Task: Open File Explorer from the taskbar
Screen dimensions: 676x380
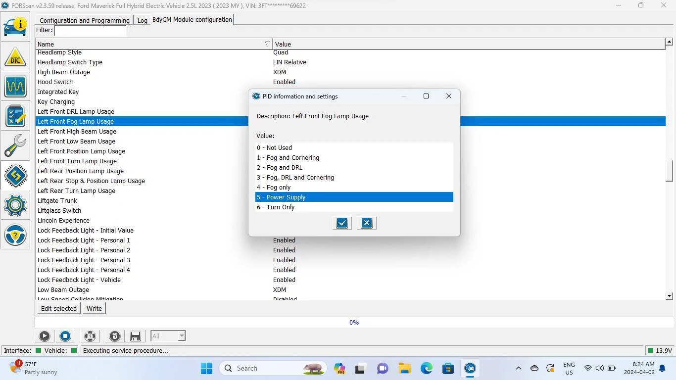Action: pyautogui.click(x=405, y=368)
